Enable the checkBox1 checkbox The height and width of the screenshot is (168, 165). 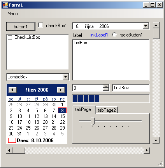(x=41, y=25)
